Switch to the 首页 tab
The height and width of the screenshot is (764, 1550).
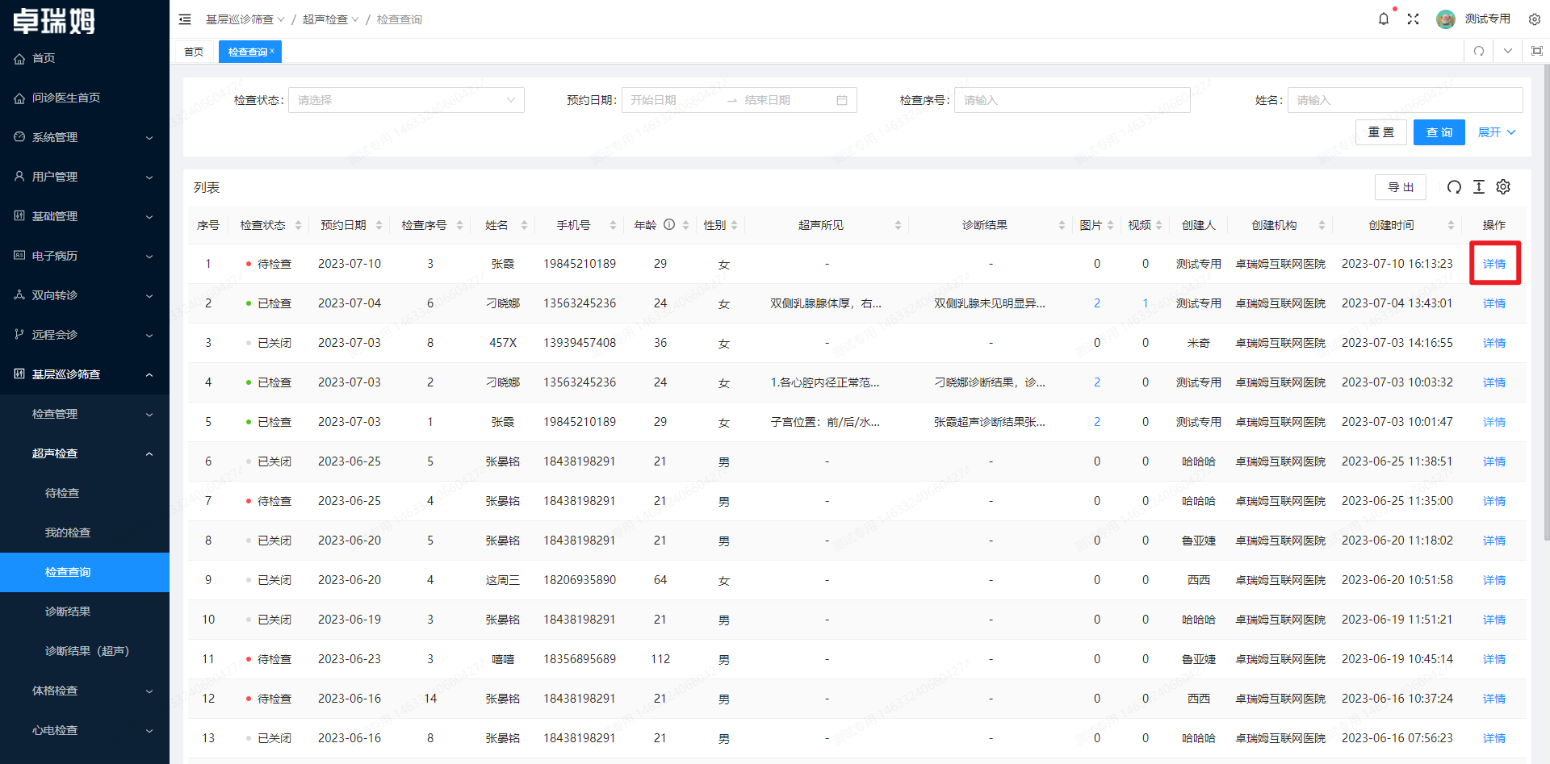pyautogui.click(x=194, y=52)
